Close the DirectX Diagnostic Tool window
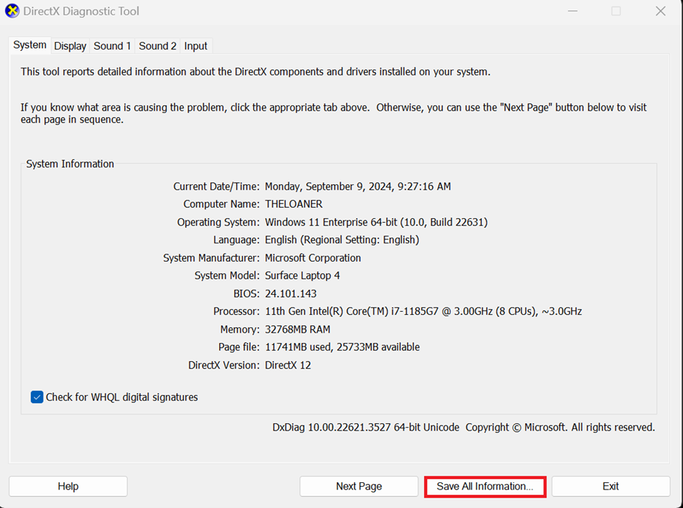 click(x=660, y=11)
